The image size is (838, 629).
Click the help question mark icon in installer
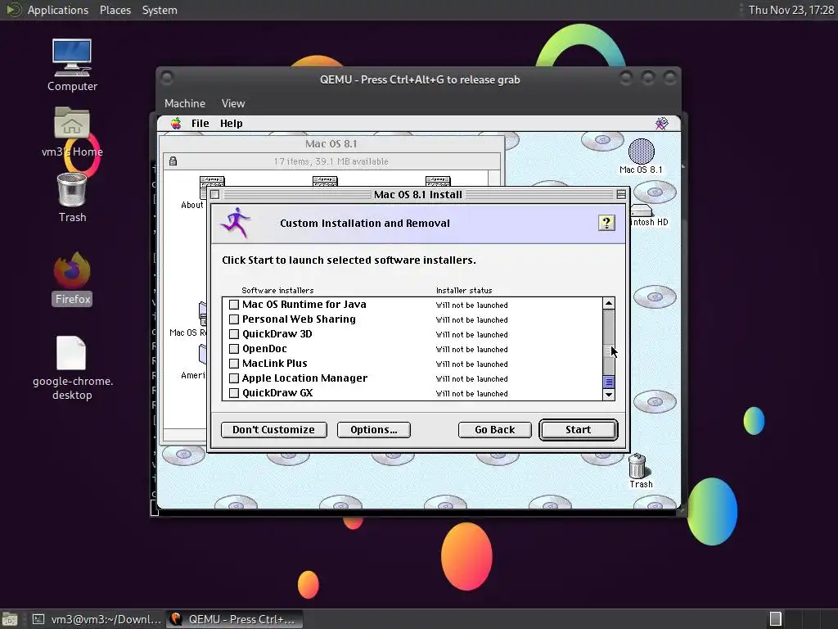tap(606, 223)
